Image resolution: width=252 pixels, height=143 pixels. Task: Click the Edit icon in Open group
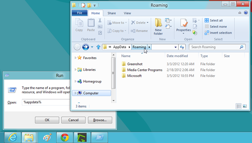195,27
